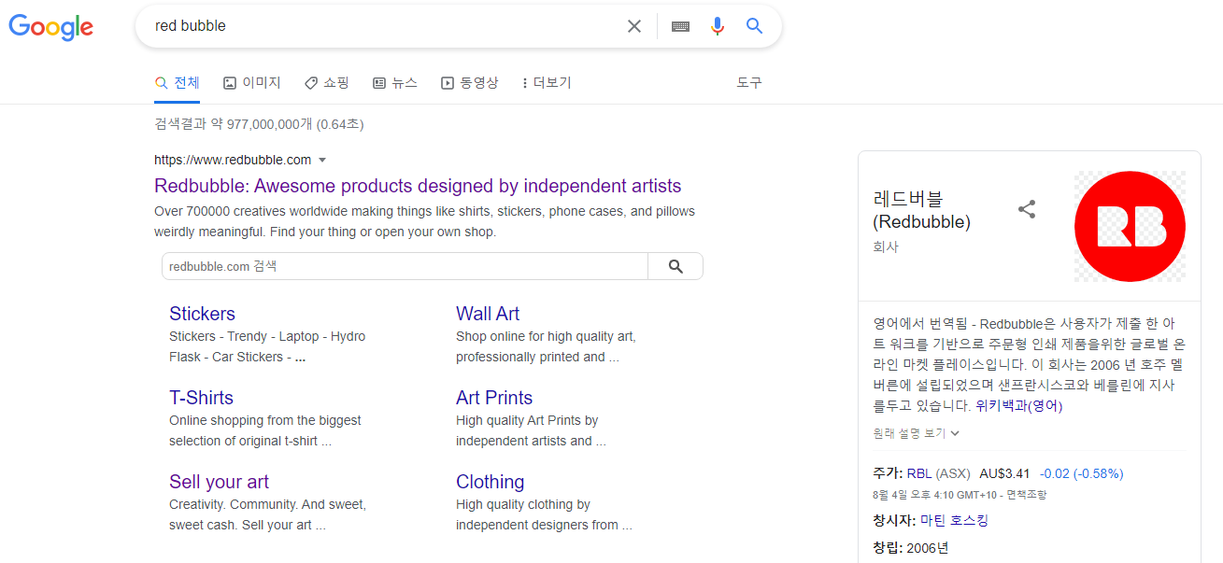Viewport: 1223px width, 563px height.
Task: Clear the search box with the X icon
Action: coord(634,26)
